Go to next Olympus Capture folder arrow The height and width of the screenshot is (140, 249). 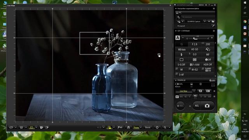coord(205,21)
